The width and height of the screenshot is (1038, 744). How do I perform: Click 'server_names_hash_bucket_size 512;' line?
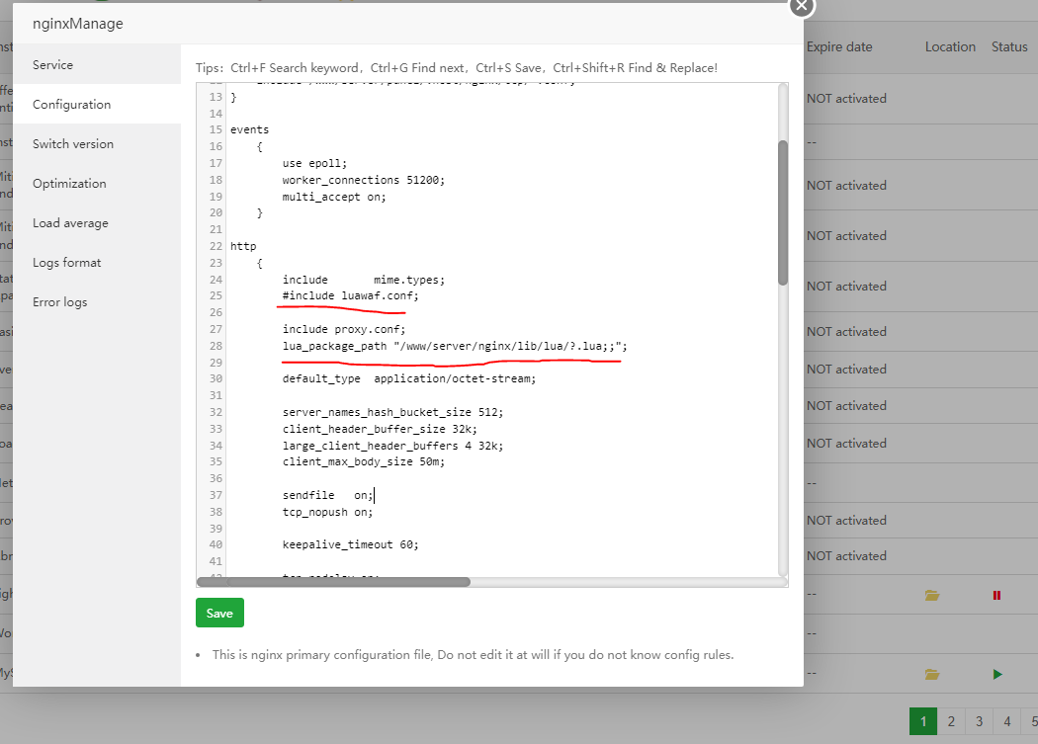click(392, 412)
